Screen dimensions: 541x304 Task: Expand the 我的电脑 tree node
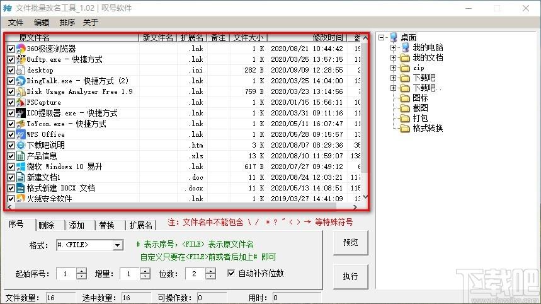click(x=393, y=47)
